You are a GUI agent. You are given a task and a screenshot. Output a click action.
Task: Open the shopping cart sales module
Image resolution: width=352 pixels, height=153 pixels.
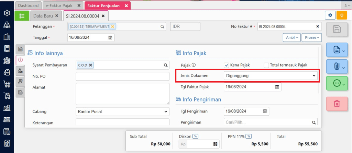(x=7, y=84)
